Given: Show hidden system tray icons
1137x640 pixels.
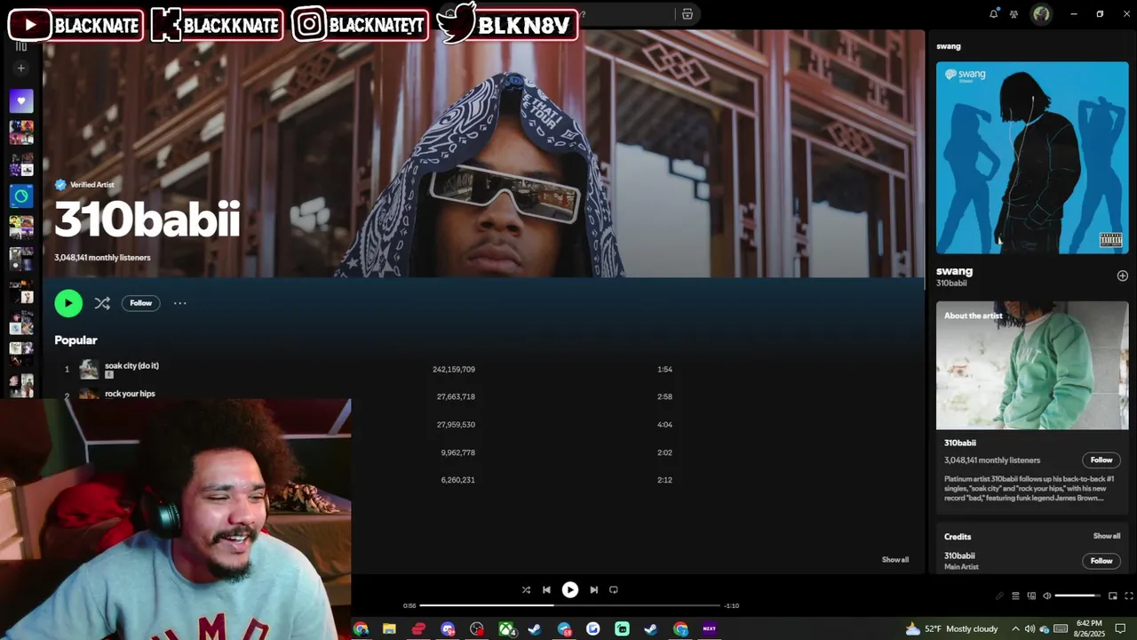Looking at the screenshot, I should pyautogui.click(x=1015, y=628).
